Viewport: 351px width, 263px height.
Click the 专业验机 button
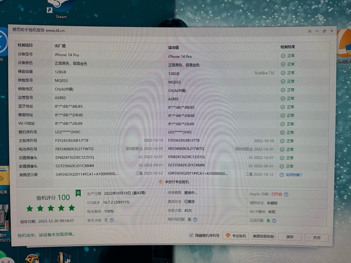click(236, 236)
